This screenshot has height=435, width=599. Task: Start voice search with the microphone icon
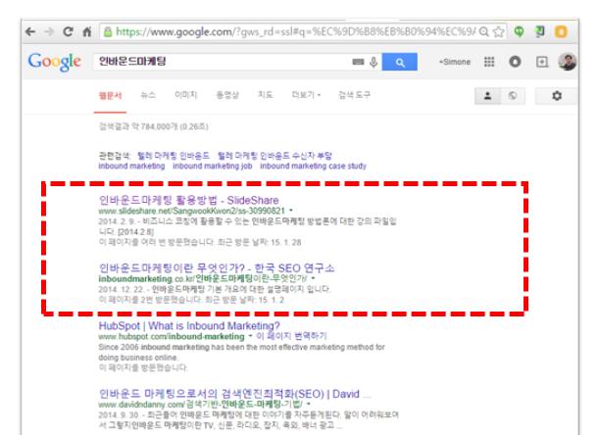coord(374,62)
